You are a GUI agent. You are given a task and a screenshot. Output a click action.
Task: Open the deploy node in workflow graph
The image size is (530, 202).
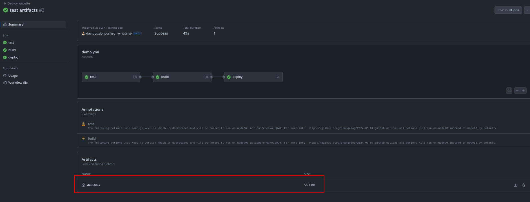(x=253, y=77)
